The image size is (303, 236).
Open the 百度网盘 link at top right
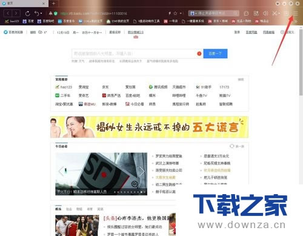coord(251,32)
